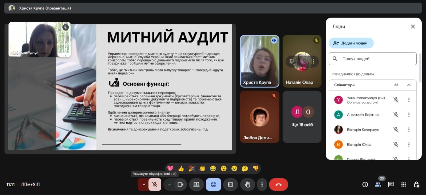Open the three-dot more options menu

tap(262, 184)
